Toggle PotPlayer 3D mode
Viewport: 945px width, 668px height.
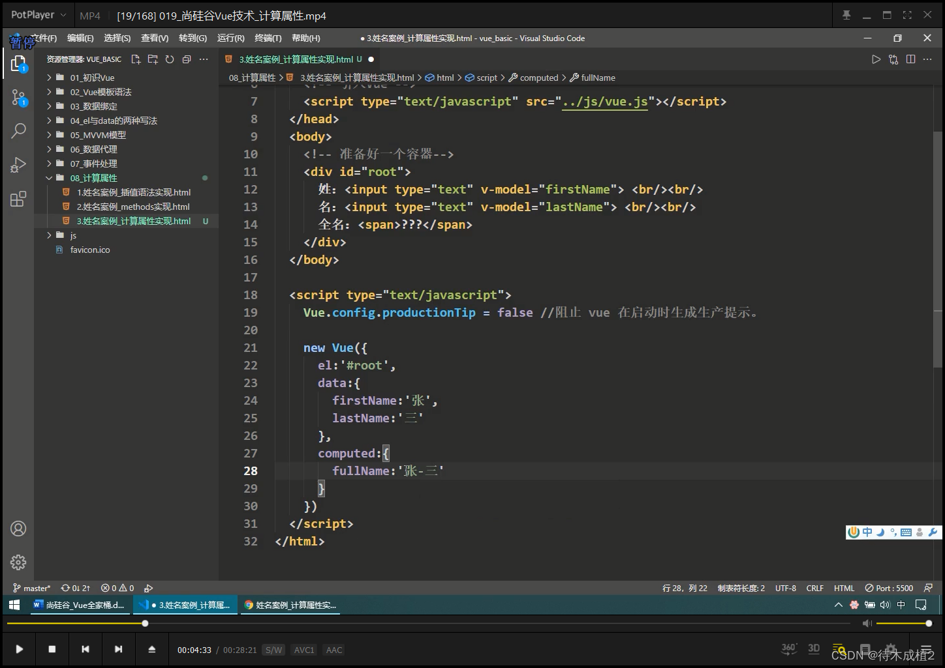(x=814, y=648)
